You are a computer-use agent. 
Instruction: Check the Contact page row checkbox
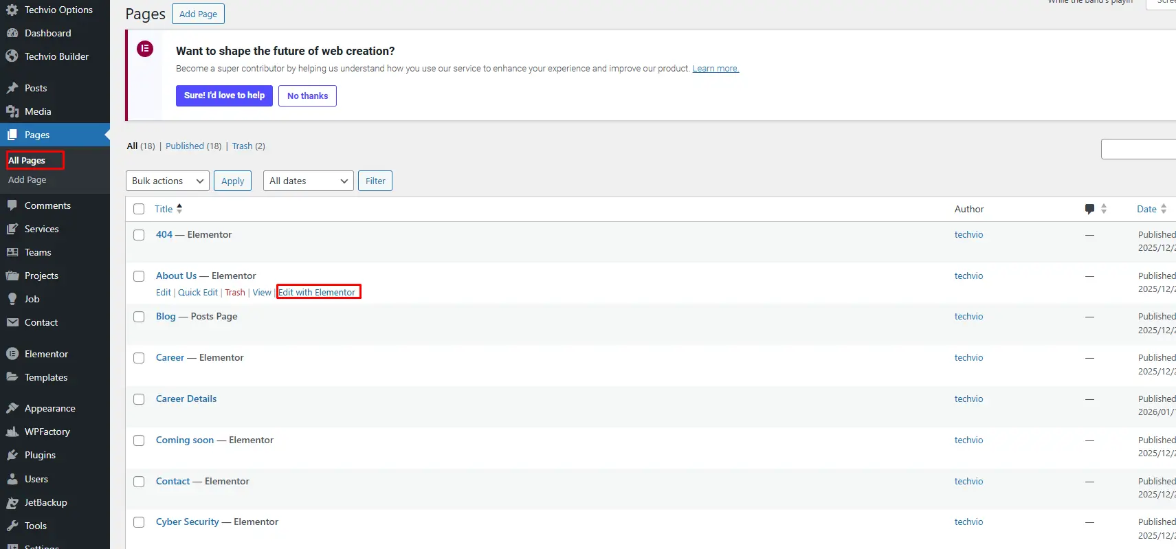click(x=139, y=482)
